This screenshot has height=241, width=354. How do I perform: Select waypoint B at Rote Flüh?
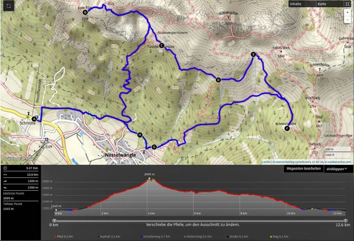click(85, 12)
